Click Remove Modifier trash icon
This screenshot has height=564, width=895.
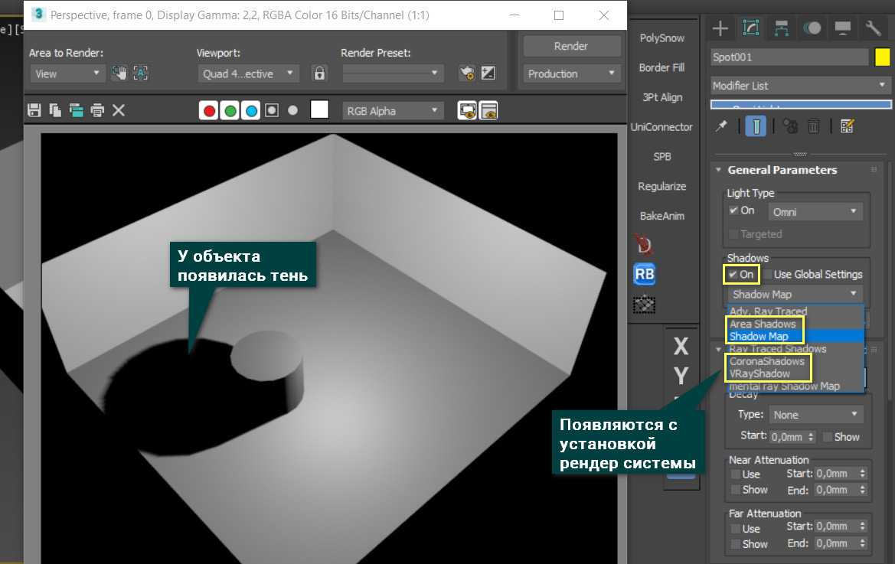tap(814, 126)
